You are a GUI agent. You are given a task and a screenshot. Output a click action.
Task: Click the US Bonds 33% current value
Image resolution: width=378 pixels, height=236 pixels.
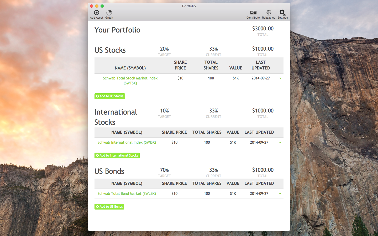[213, 170]
